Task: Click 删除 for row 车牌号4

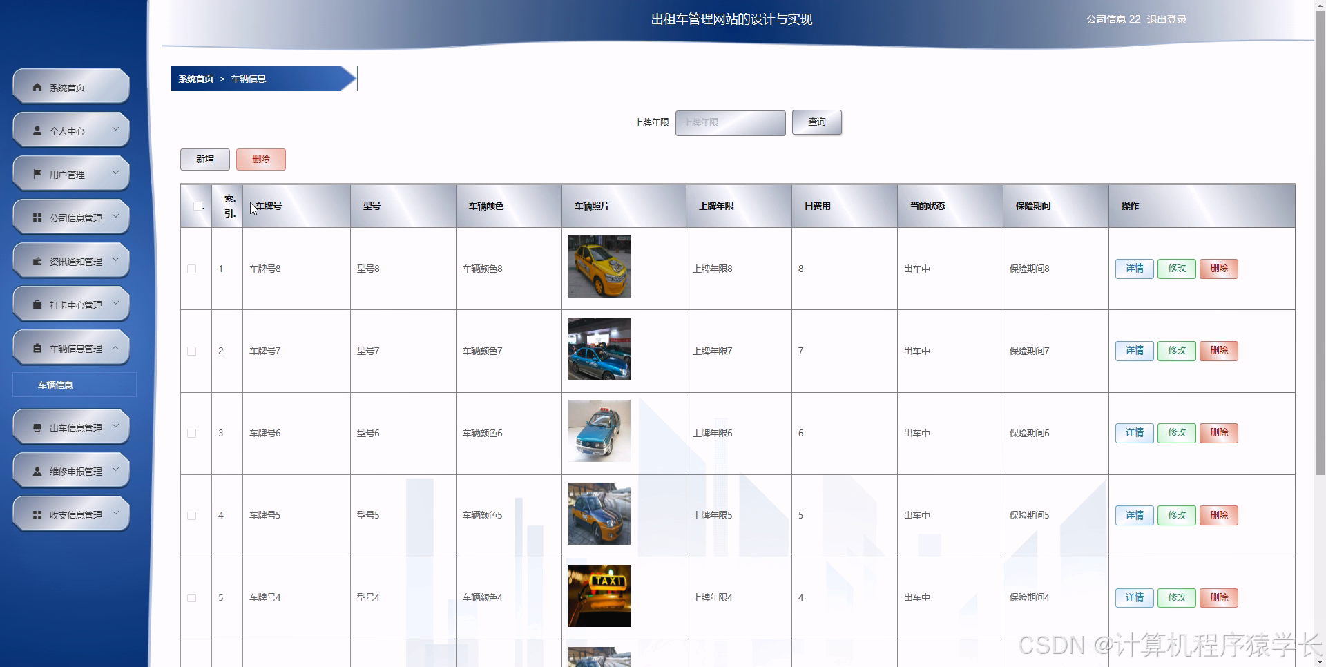Action: (1219, 597)
